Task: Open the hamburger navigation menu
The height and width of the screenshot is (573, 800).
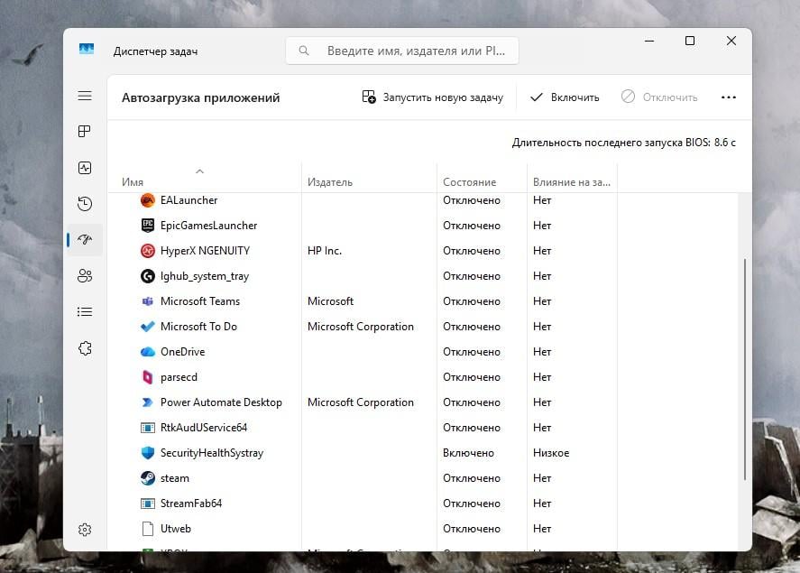Action: click(85, 96)
